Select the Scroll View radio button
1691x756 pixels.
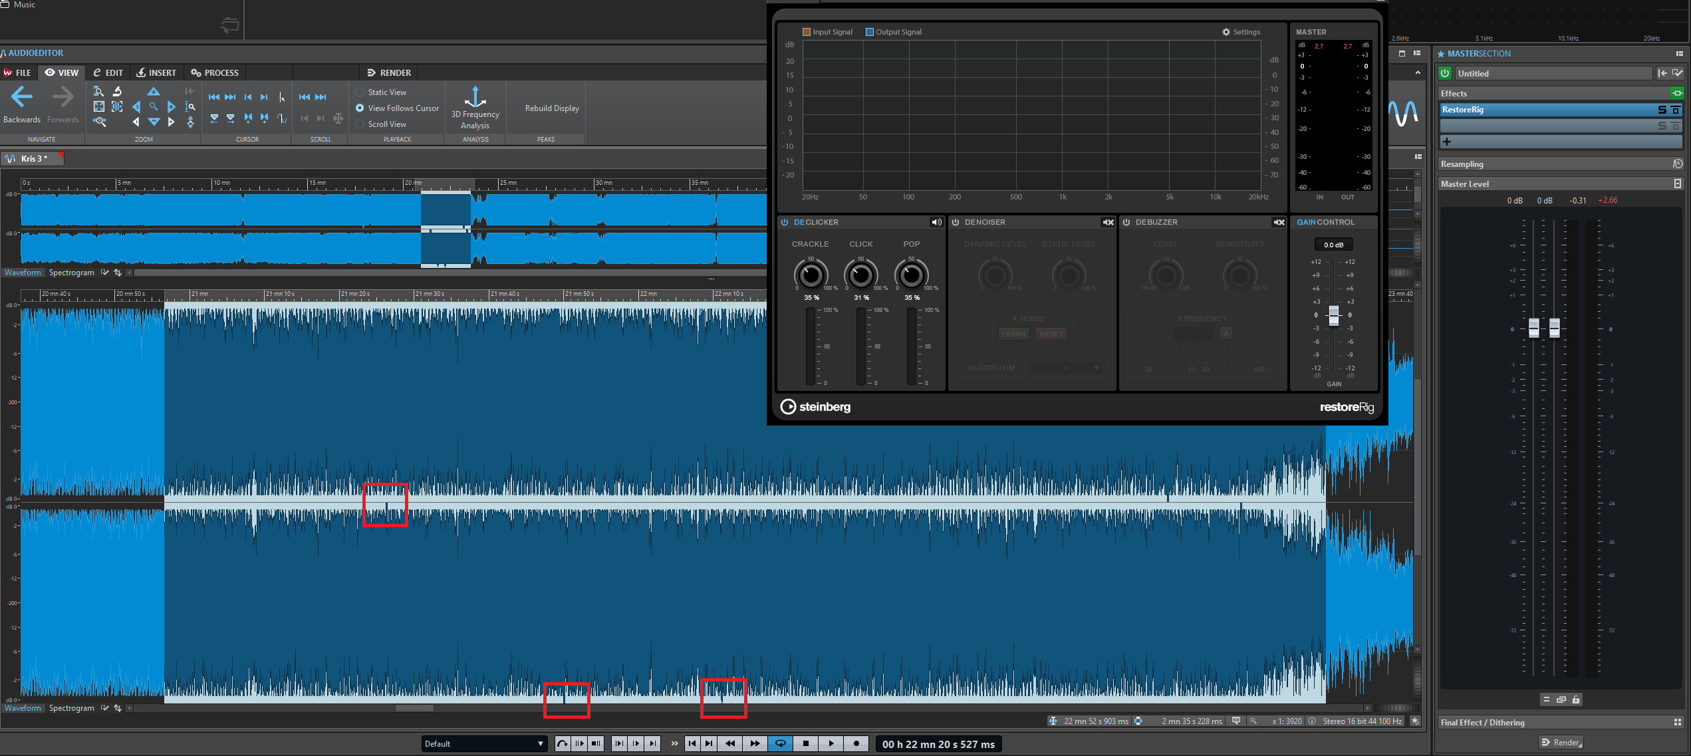pos(360,124)
